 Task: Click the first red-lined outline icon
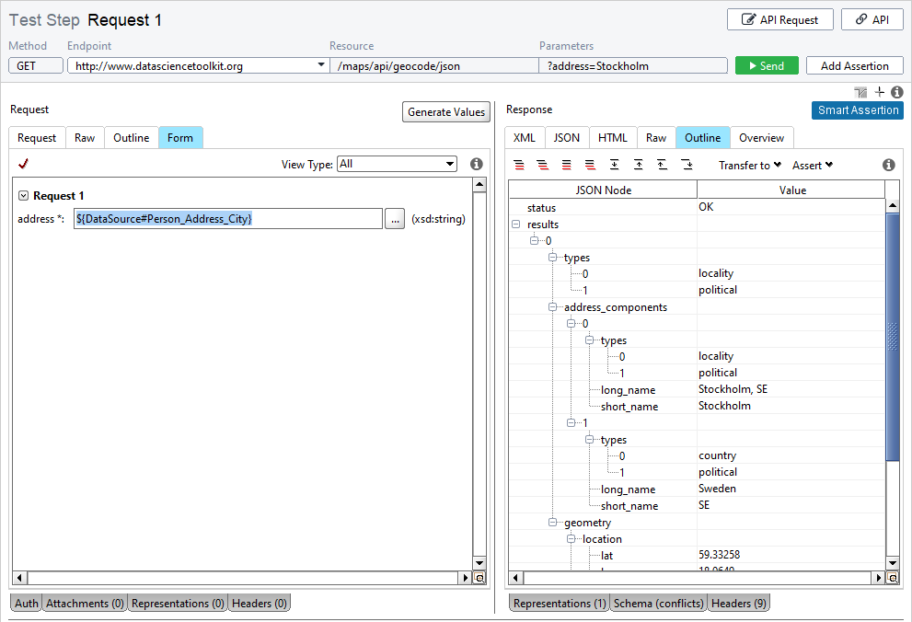(x=519, y=165)
